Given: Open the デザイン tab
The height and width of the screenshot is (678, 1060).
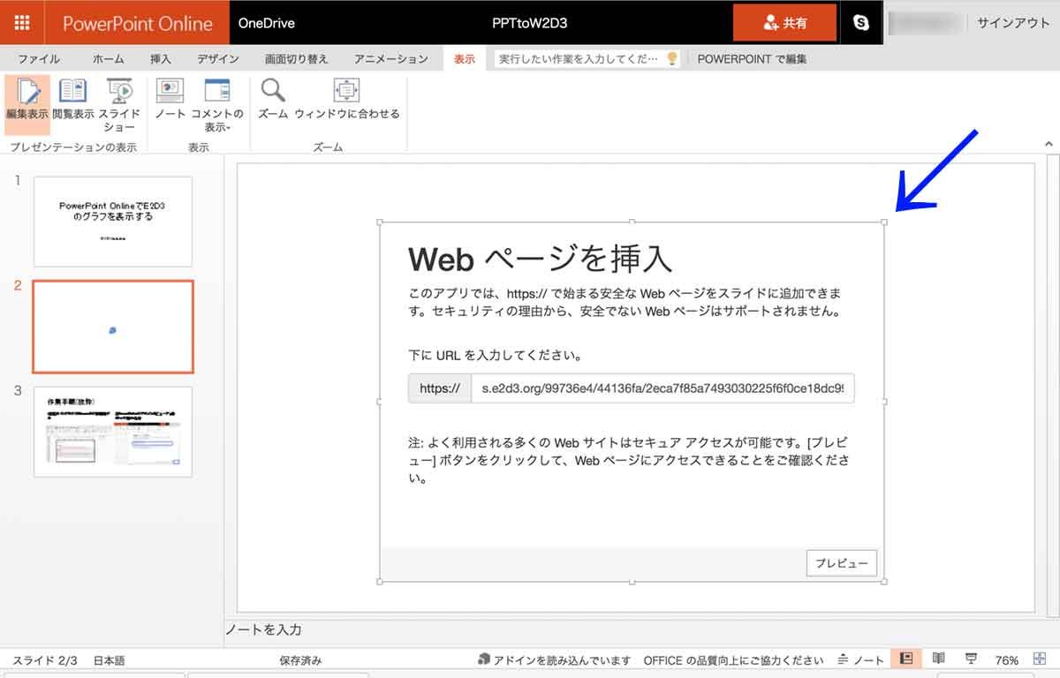Looking at the screenshot, I should (218, 59).
